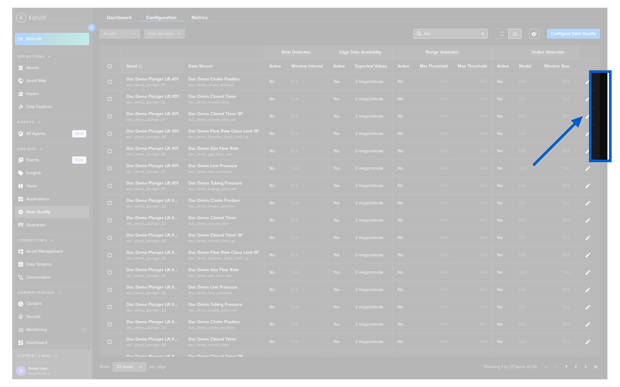The width and height of the screenshot is (620, 387).
Task: Edit Doc Demo Closed Timer plunger_03 row
Action: [x=588, y=342]
